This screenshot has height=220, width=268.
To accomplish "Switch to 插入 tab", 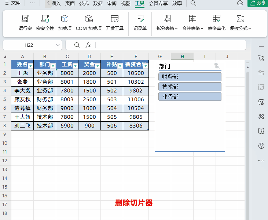I will tap(56, 3).
